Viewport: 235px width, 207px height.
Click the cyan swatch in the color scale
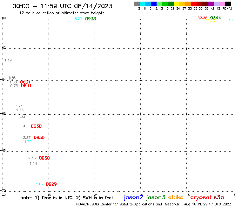tap(143, 4)
